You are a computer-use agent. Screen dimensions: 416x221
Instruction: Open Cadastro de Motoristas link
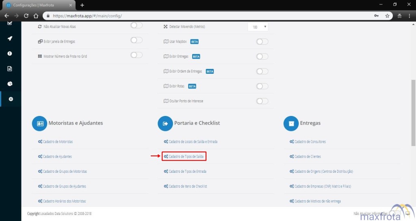(x=58, y=142)
